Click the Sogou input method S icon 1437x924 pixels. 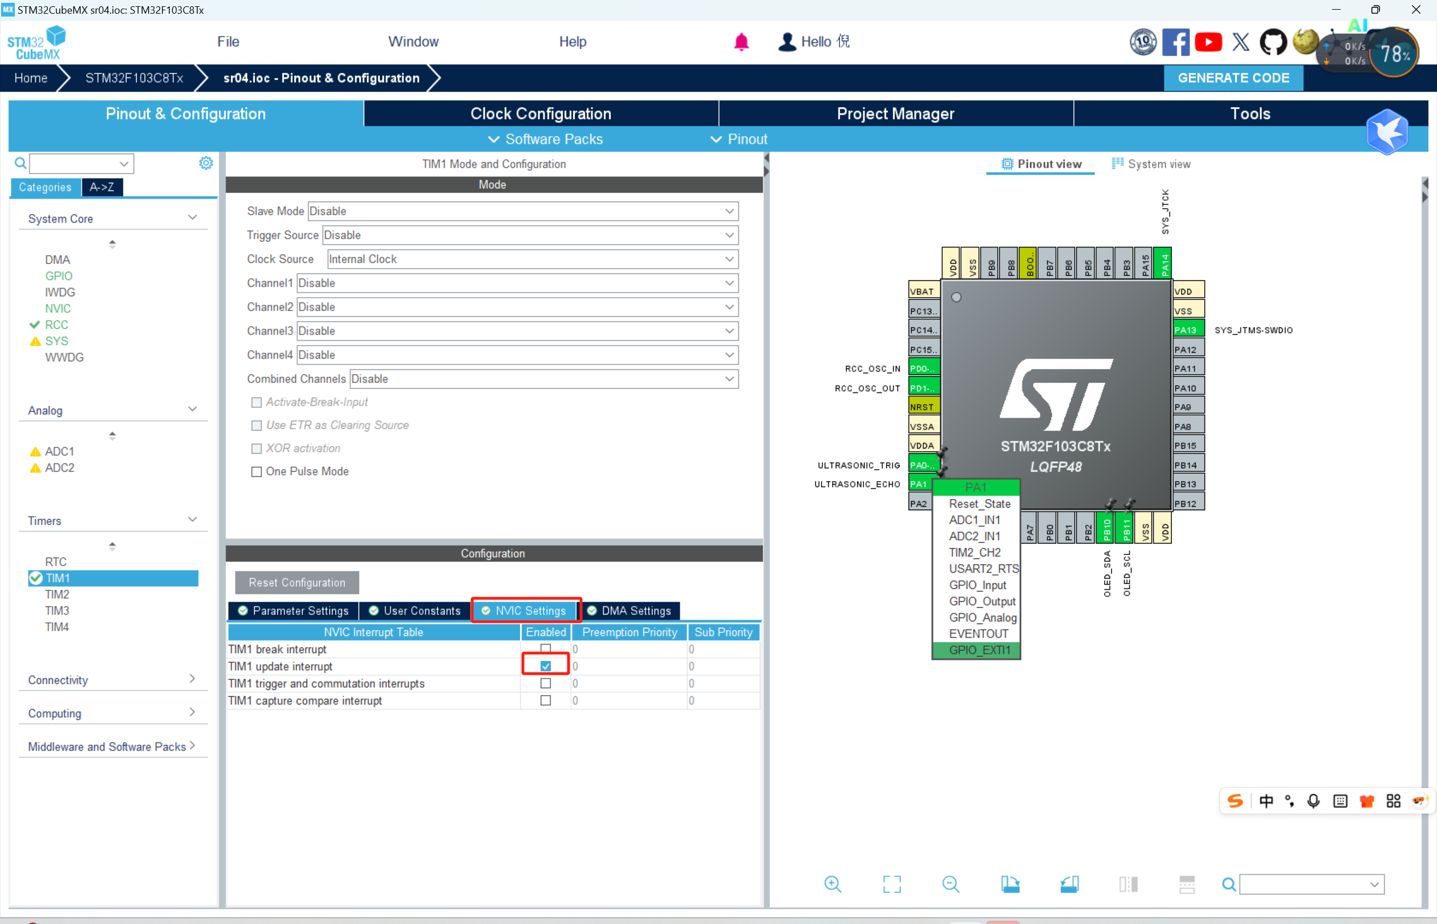coord(1236,801)
